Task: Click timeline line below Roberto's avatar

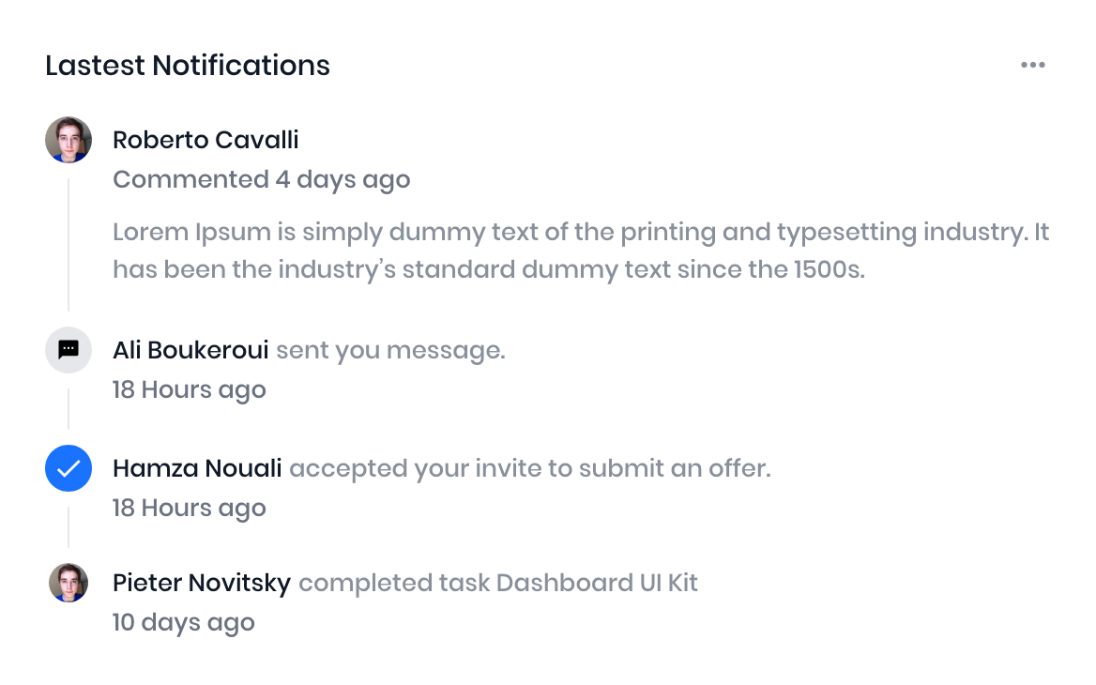Action: coord(68,244)
